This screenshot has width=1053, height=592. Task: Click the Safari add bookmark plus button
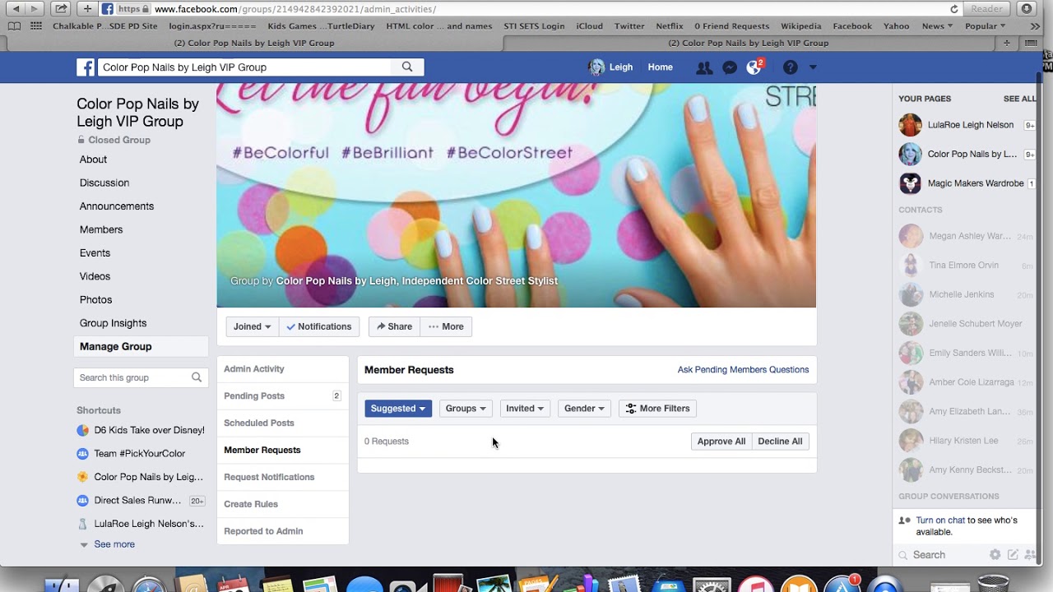pos(87,9)
